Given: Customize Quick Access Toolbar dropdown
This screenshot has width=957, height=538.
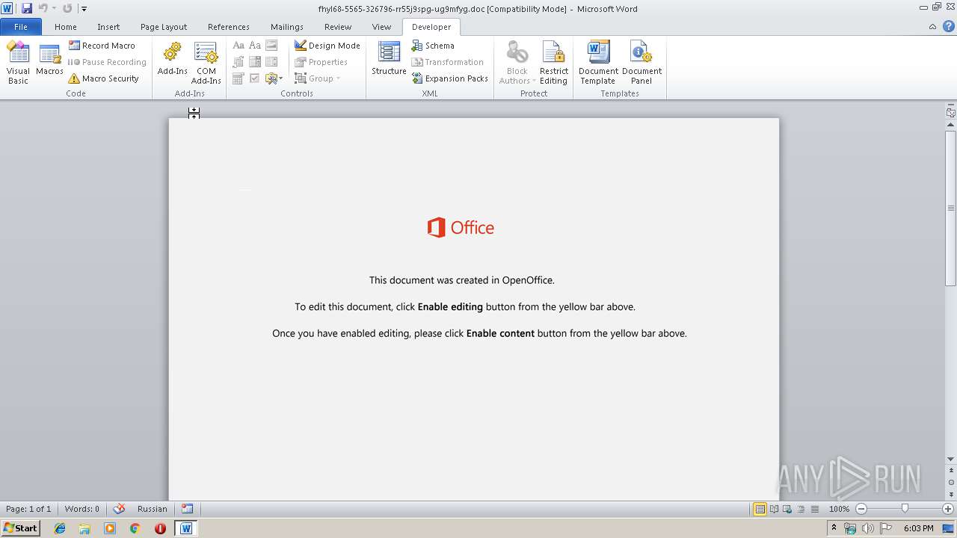Looking at the screenshot, I should tap(84, 9).
